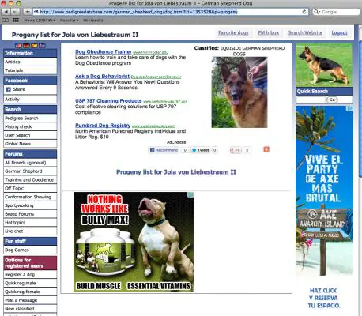Screen dimensions: 362x316
Task: Open Favorite dogs tab
Action: pos(233,32)
